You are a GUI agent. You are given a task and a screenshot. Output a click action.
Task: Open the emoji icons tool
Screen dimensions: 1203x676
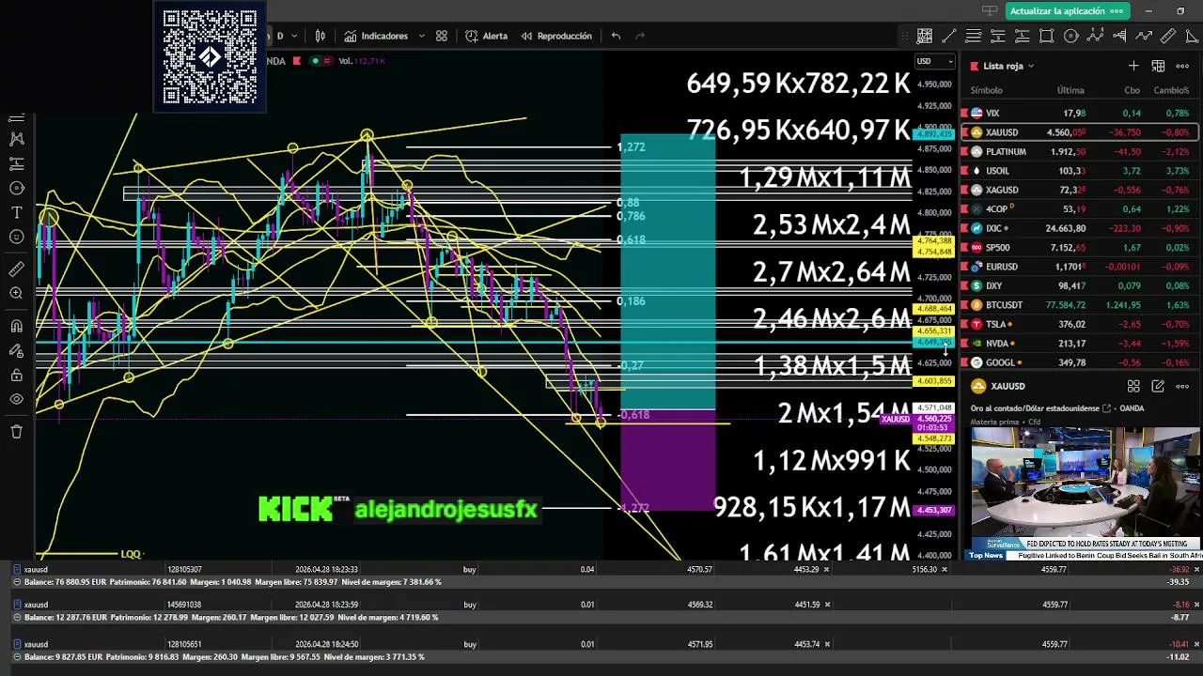(16, 237)
